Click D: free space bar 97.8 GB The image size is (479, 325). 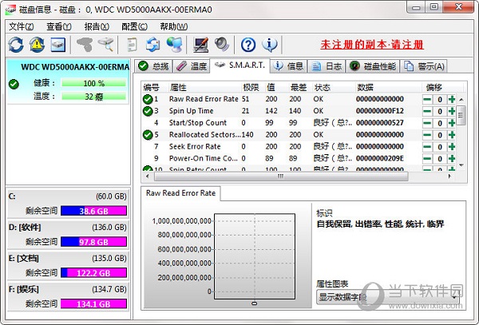point(93,242)
